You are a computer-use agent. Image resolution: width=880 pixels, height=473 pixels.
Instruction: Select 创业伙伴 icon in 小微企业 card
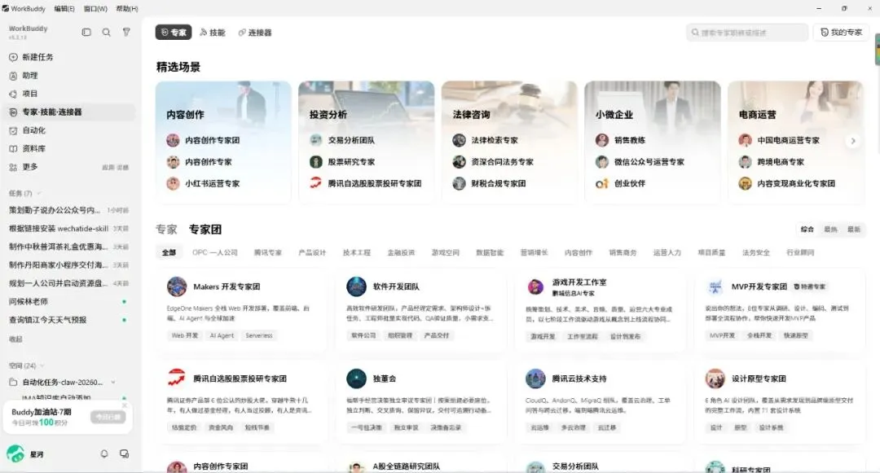601,183
